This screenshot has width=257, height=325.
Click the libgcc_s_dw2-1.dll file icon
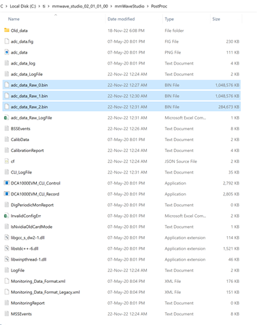click(x=7, y=237)
